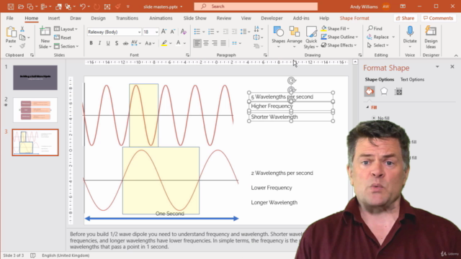
Task: Switch to the Transitions tab
Action: coord(127,18)
